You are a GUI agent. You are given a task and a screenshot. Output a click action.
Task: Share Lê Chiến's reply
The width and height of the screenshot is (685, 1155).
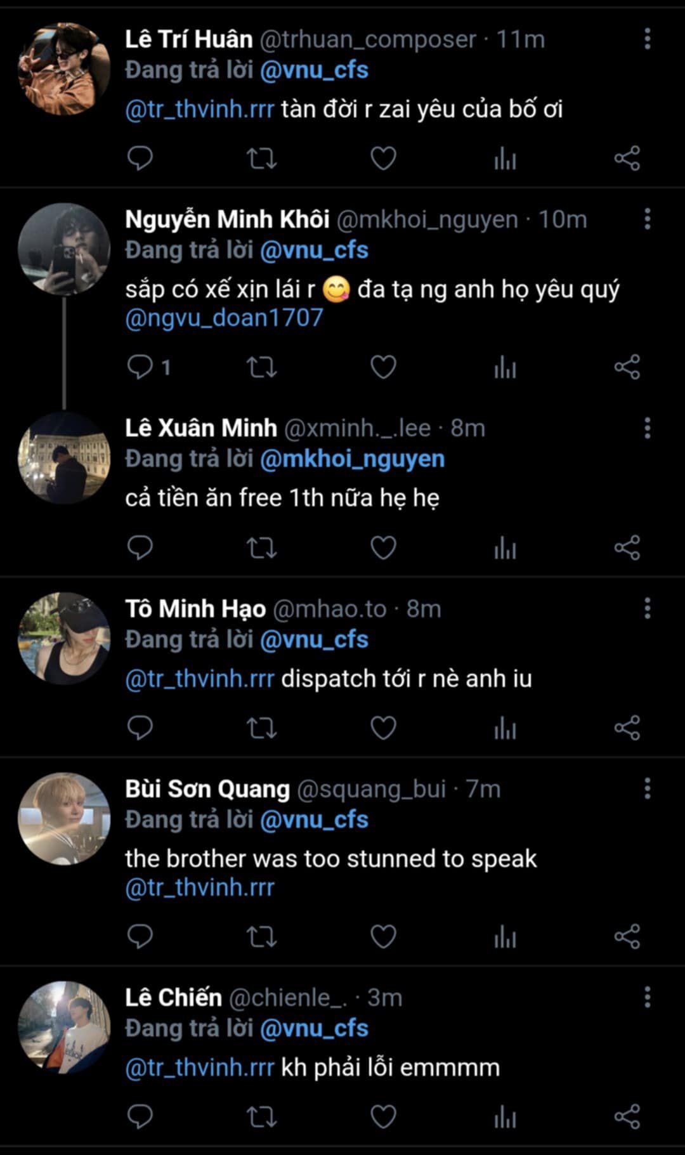point(627,1117)
